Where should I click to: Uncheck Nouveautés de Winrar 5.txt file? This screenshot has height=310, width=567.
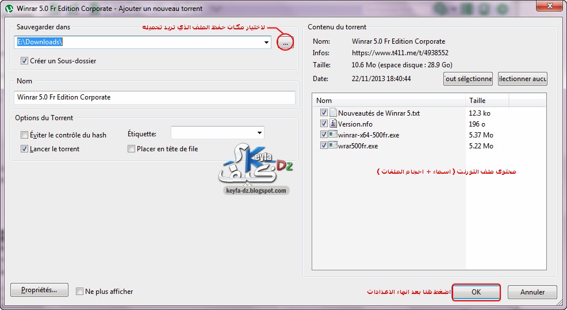[x=324, y=113]
